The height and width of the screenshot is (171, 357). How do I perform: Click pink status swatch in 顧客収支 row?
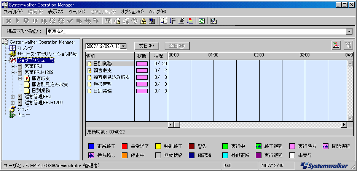coord(142,71)
